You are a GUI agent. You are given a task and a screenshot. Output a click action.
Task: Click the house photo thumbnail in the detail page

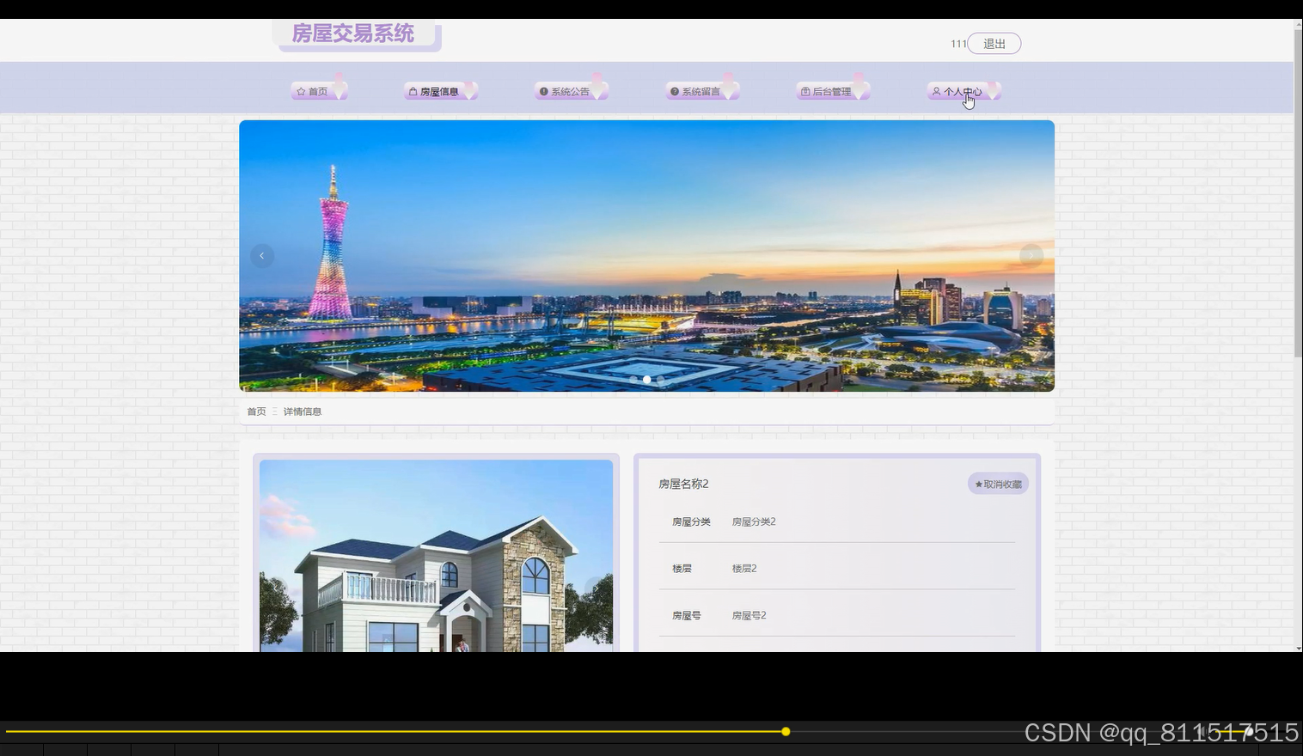(x=436, y=554)
